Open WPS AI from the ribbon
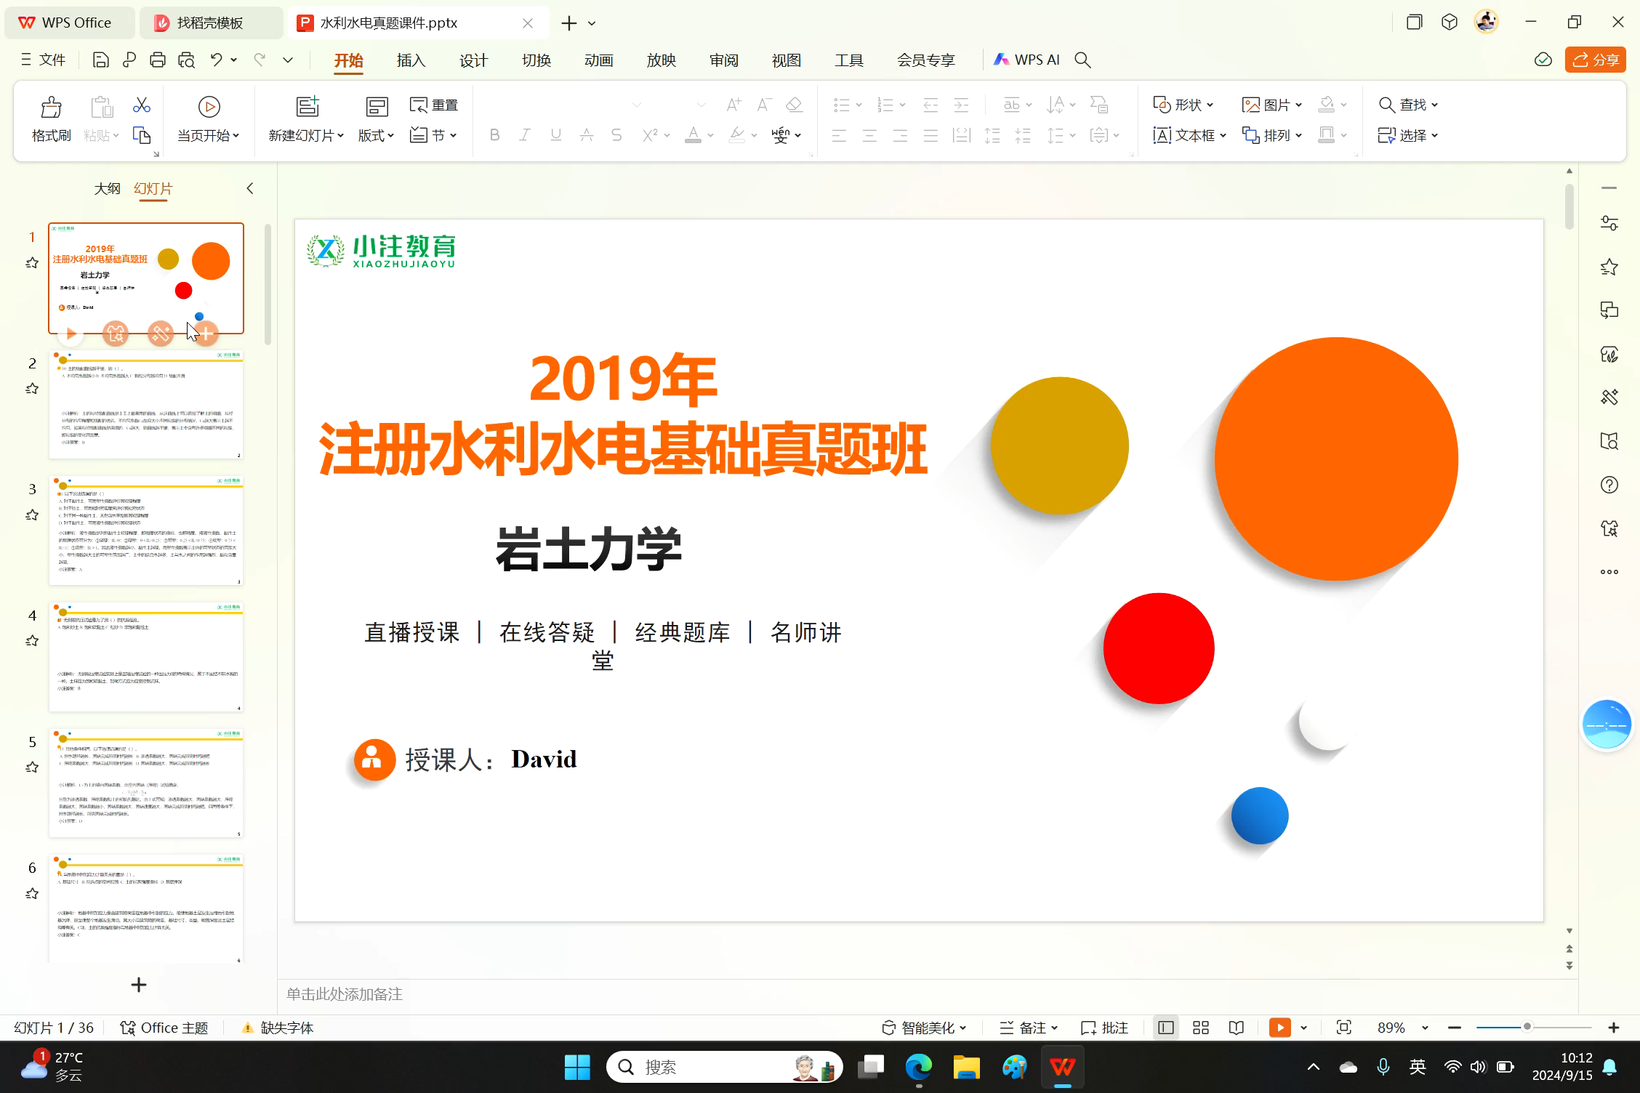Screen dimensions: 1640x1093 click(1027, 60)
